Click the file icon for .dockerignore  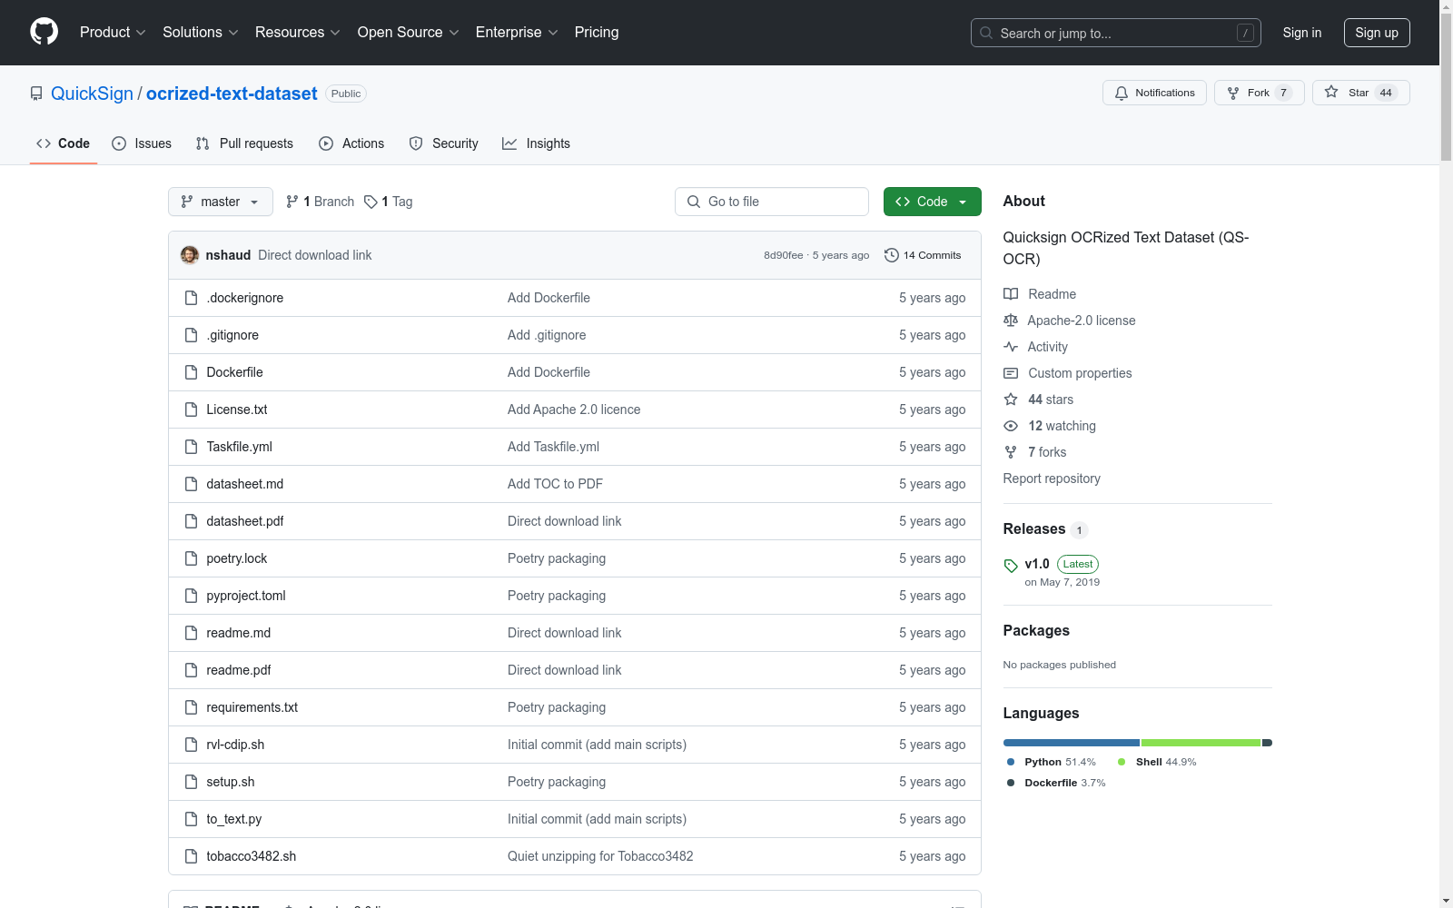coord(191,298)
